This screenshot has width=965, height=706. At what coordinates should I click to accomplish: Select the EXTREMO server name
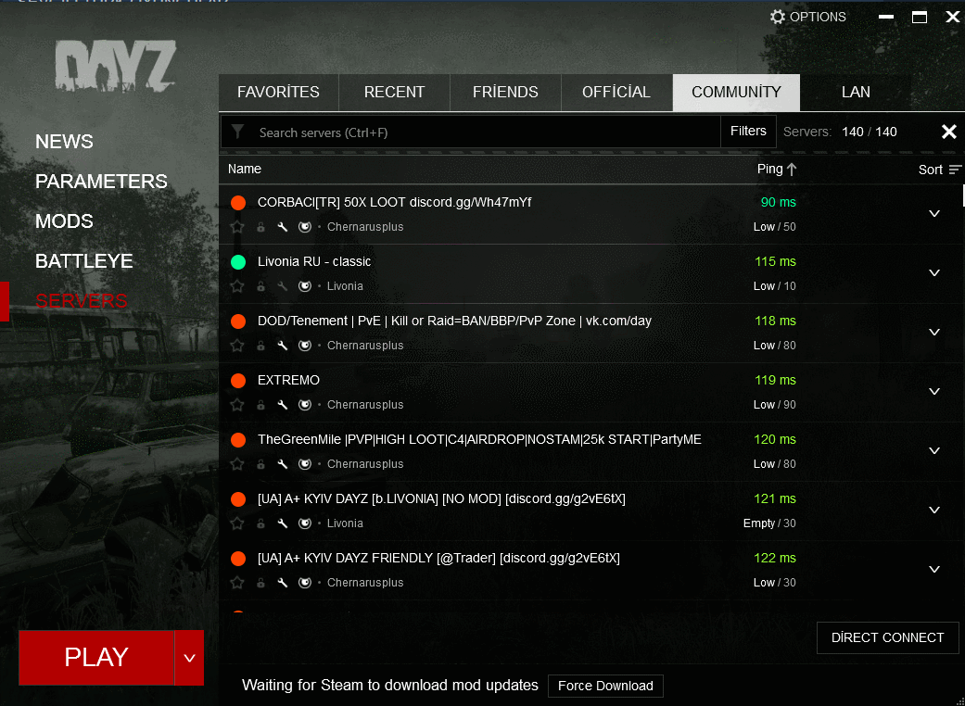coord(288,380)
